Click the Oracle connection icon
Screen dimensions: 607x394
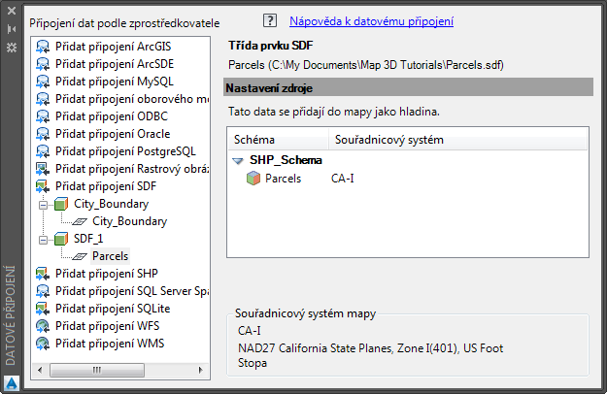pyautogui.click(x=43, y=134)
